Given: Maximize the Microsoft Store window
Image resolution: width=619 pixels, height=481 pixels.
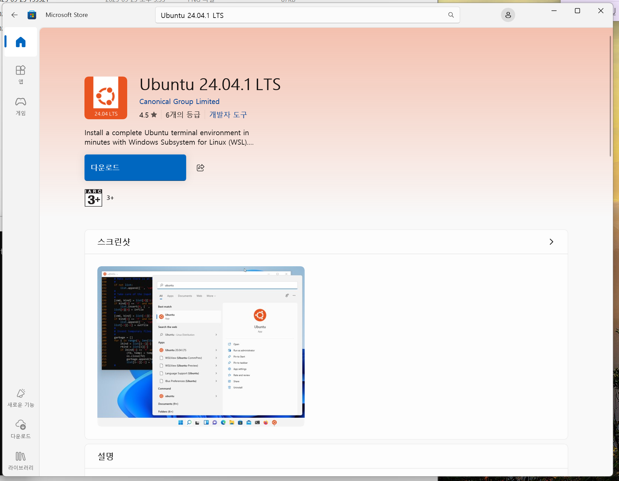Looking at the screenshot, I should (577, 11).
